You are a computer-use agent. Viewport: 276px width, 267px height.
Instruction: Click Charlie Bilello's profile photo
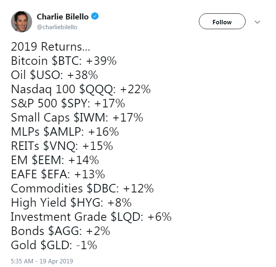[x=21, y=22]
